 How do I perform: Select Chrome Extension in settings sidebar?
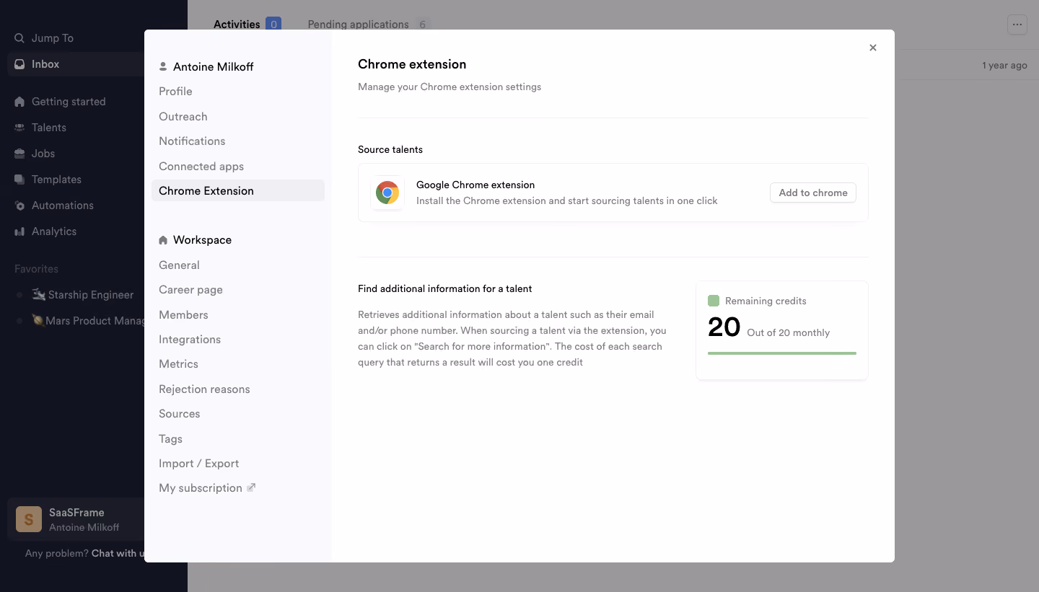(238, 191)
